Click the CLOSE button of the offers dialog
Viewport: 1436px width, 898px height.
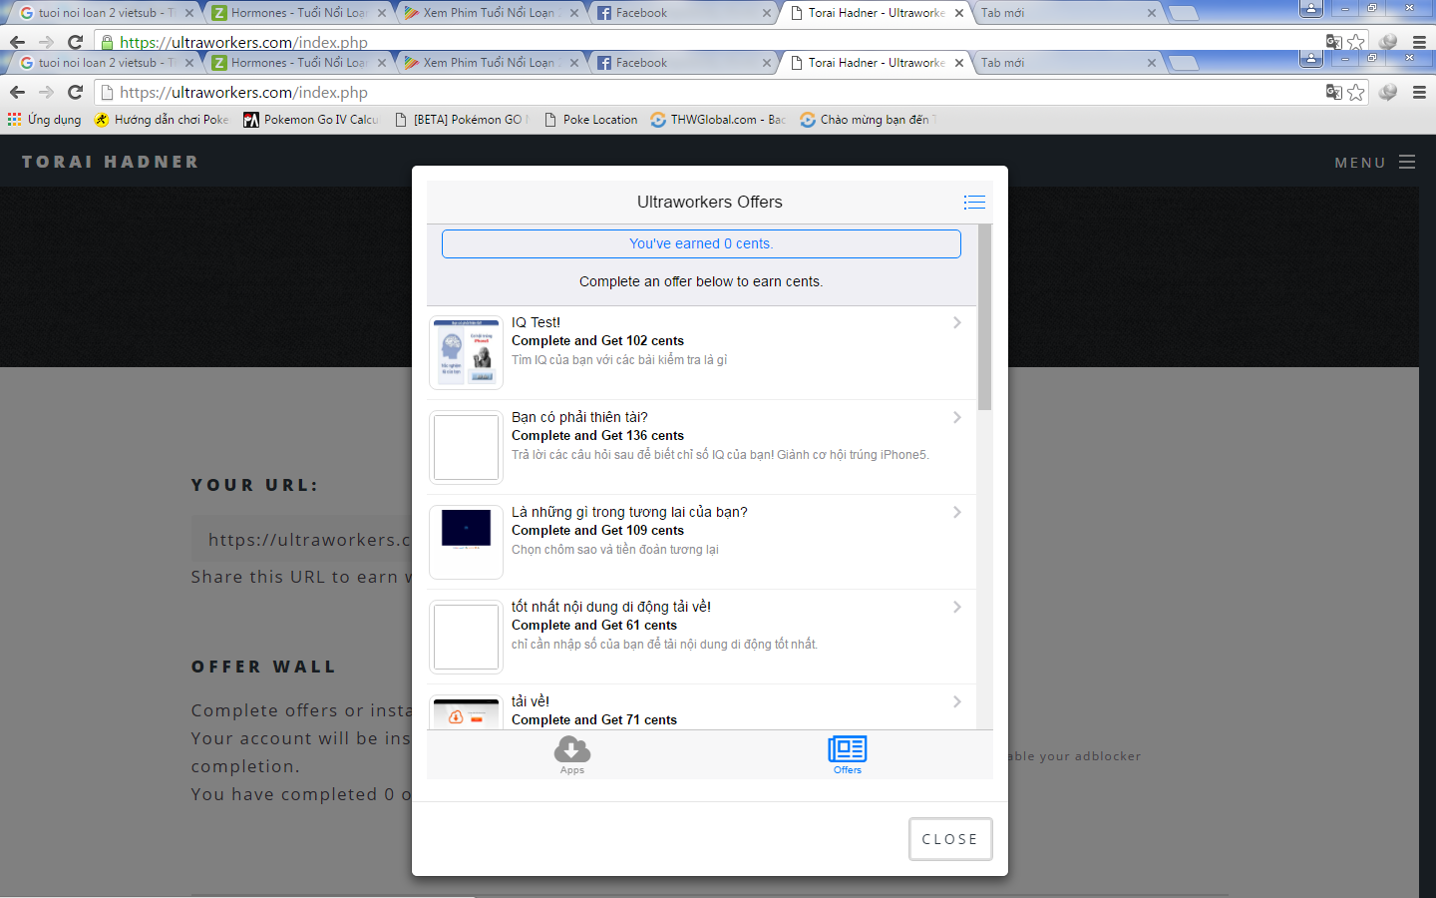coord(950,839)
